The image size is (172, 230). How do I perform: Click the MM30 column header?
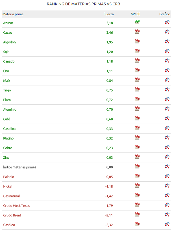pyautogui.click(x=135, y=14)
